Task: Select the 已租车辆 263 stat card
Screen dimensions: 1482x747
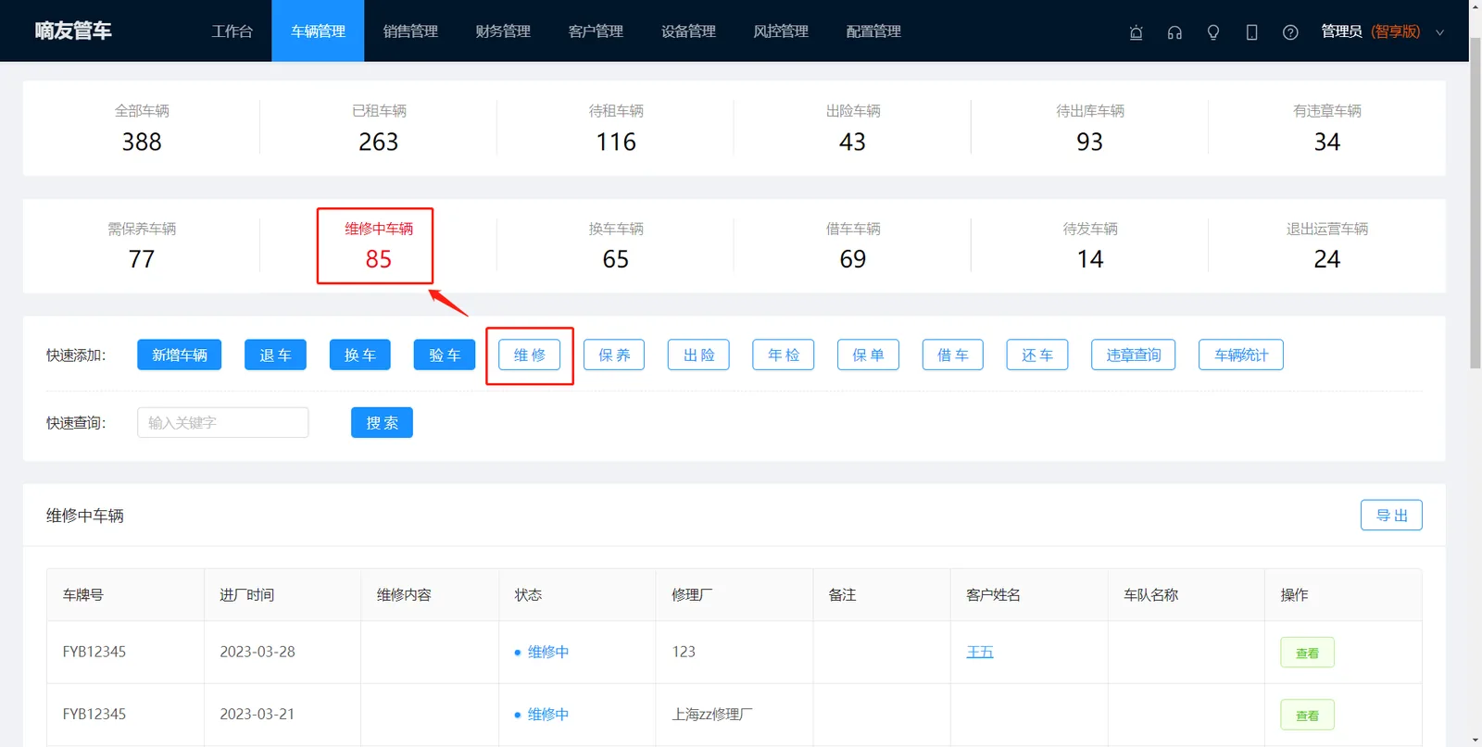Action: click(x=379, y=128)
